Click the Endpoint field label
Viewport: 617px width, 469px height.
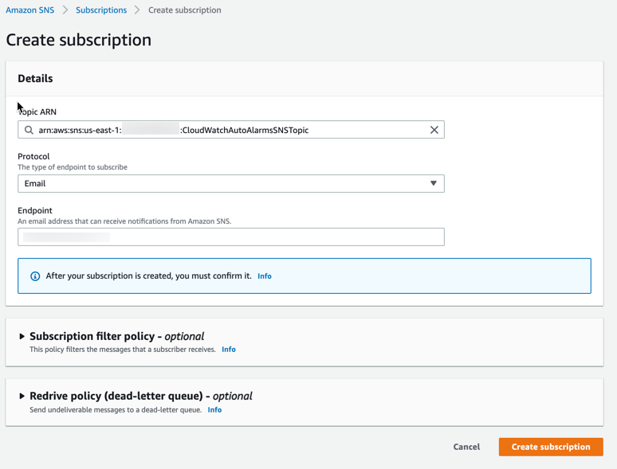click(35, 210)
